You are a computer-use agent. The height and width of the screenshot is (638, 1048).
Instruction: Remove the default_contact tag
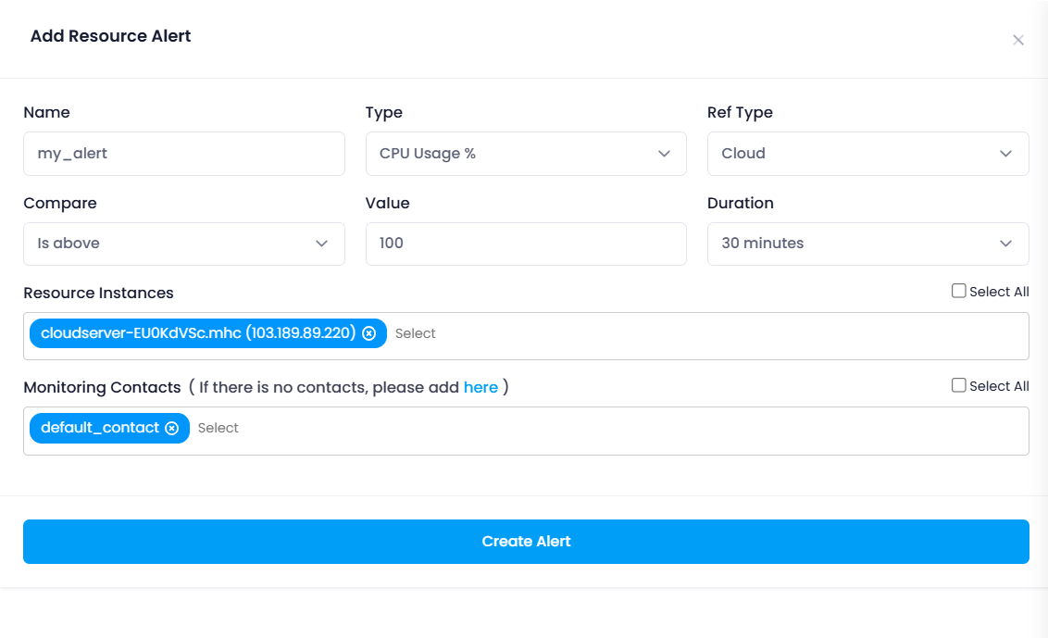pyautogui.click(x=172, y=428)
